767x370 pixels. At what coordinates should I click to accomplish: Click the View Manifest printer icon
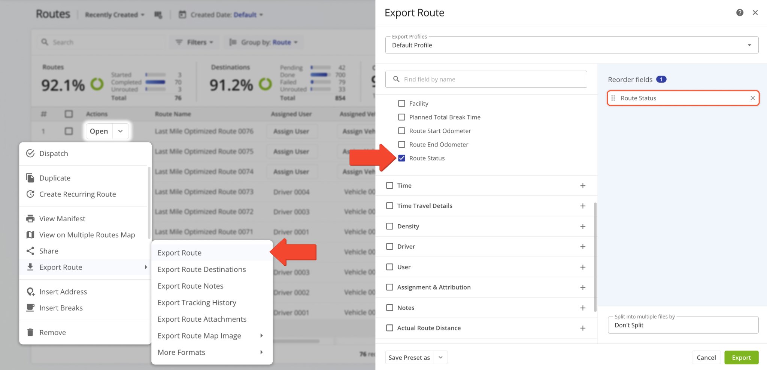30,219
